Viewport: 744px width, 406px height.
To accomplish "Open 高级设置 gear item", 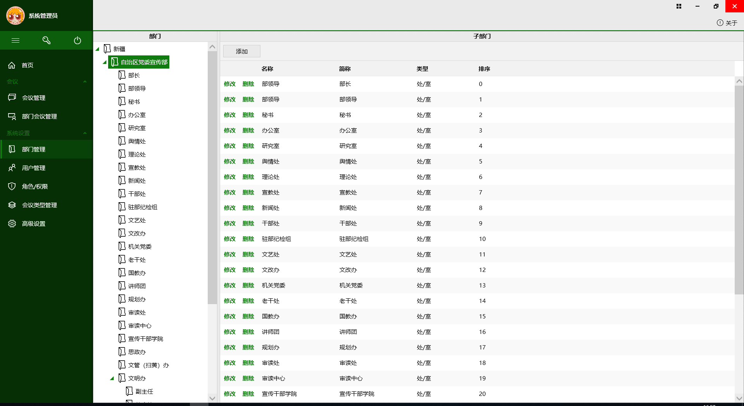I will (33, 224).
